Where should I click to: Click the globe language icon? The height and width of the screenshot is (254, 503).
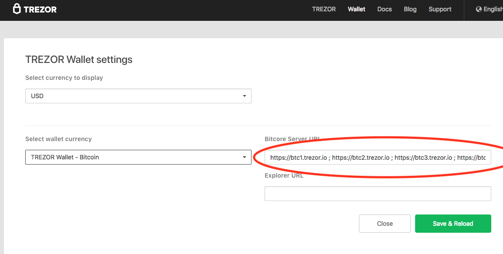[479, 9]
